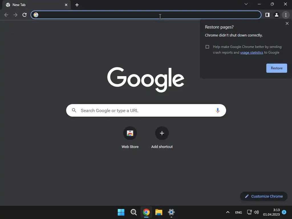Click the network icon in tray
This screenshot has height=219, width=292.
pyautogui.click(x=249, y=212)
